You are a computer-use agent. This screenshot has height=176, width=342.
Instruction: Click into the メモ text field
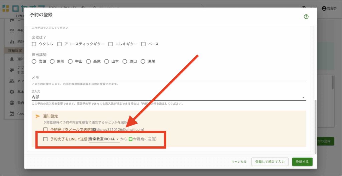169,77
